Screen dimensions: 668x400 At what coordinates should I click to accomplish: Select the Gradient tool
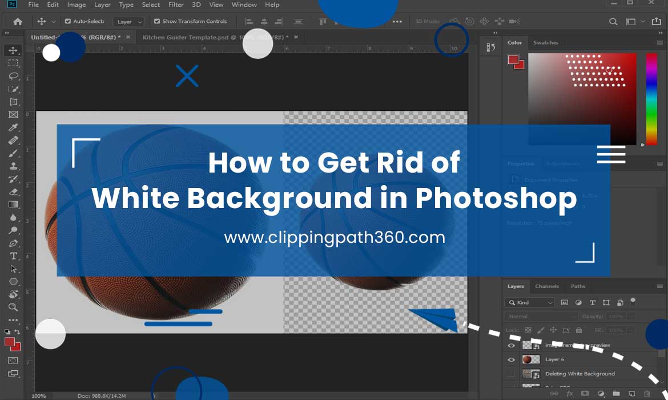[13, 204]
